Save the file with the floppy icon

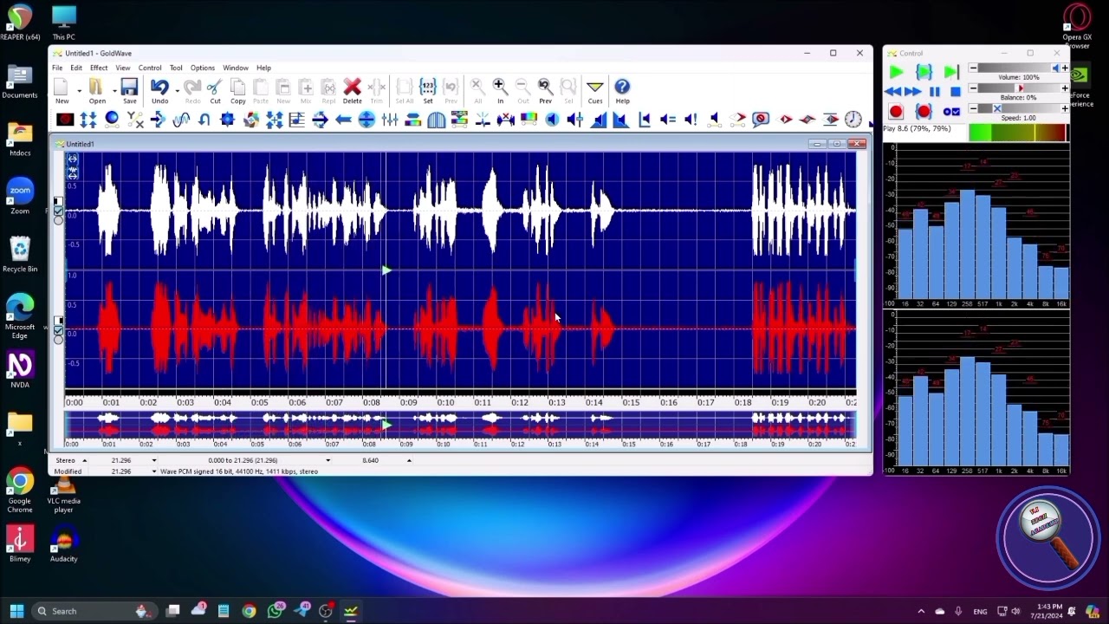(x=129, y=90)
